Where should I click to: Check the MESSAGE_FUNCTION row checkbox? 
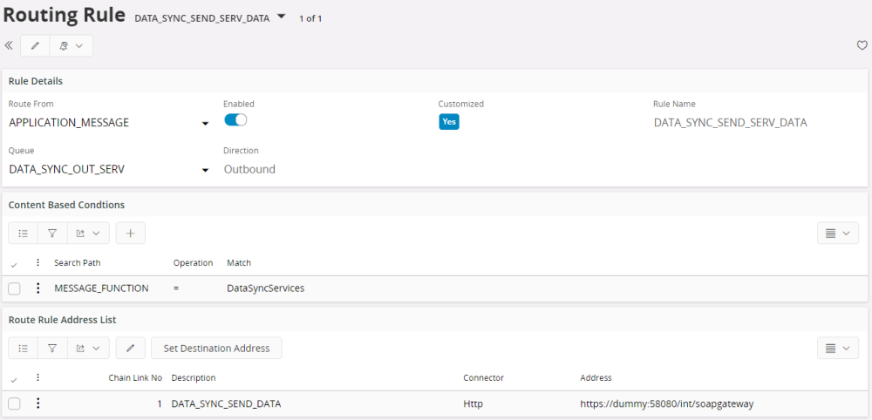(15, 288)
